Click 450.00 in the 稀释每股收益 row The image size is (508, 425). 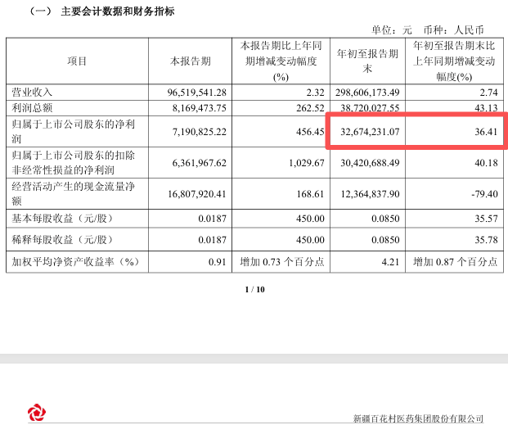pyautogui.click(x=310, y=240)
